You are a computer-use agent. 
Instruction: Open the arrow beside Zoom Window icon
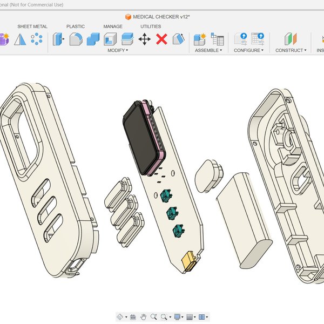point(170,317)
